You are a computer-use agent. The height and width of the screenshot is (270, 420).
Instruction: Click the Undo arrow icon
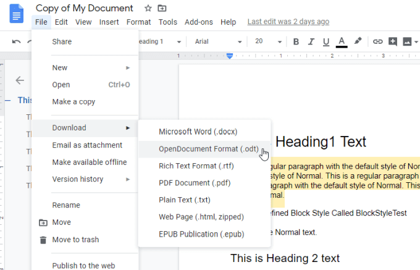tap(16, 41)
